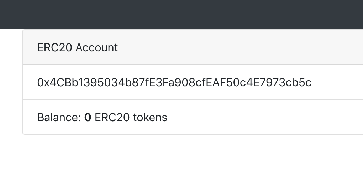Click "ERC20" in the balance row
Image resolution: width=363 pixels, height=196 pixels.
(x=112, y=118)
